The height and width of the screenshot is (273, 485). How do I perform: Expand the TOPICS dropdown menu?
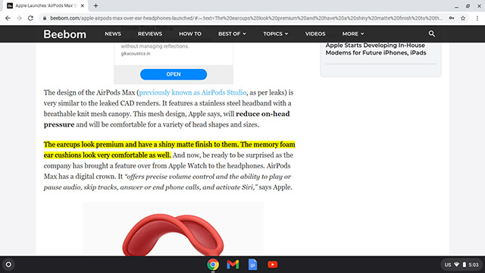(x=276, y=33)
